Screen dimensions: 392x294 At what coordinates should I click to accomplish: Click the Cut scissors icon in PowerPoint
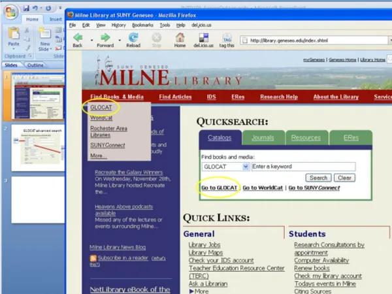27,30
